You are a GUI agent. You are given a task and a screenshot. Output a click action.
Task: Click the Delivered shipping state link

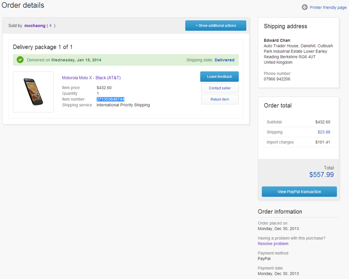pyautogui.click(x=224, y=60)
